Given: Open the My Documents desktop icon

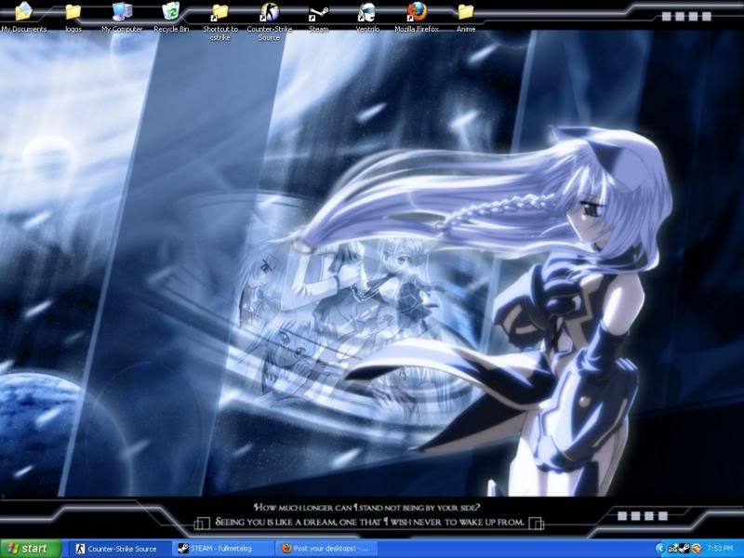Looking at the screenshot, I should (24, 17).
